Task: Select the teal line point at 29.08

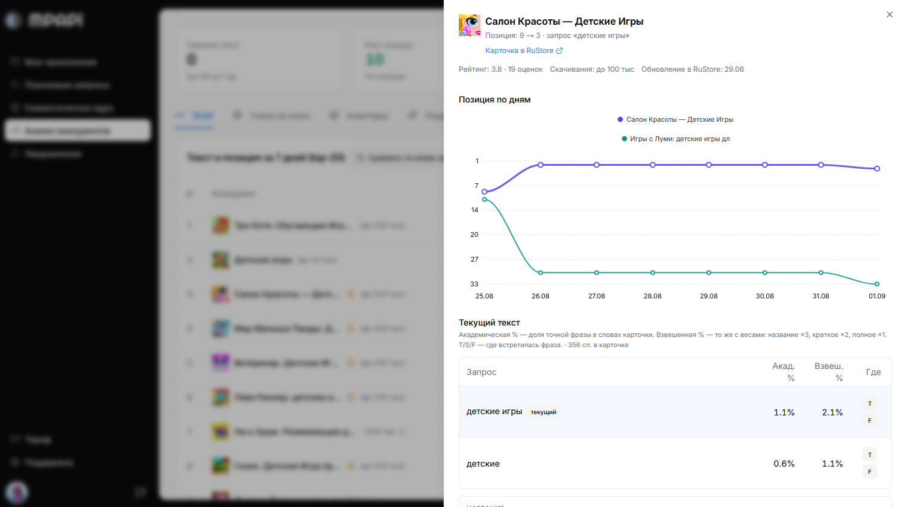Action: [x=709, y=272]
